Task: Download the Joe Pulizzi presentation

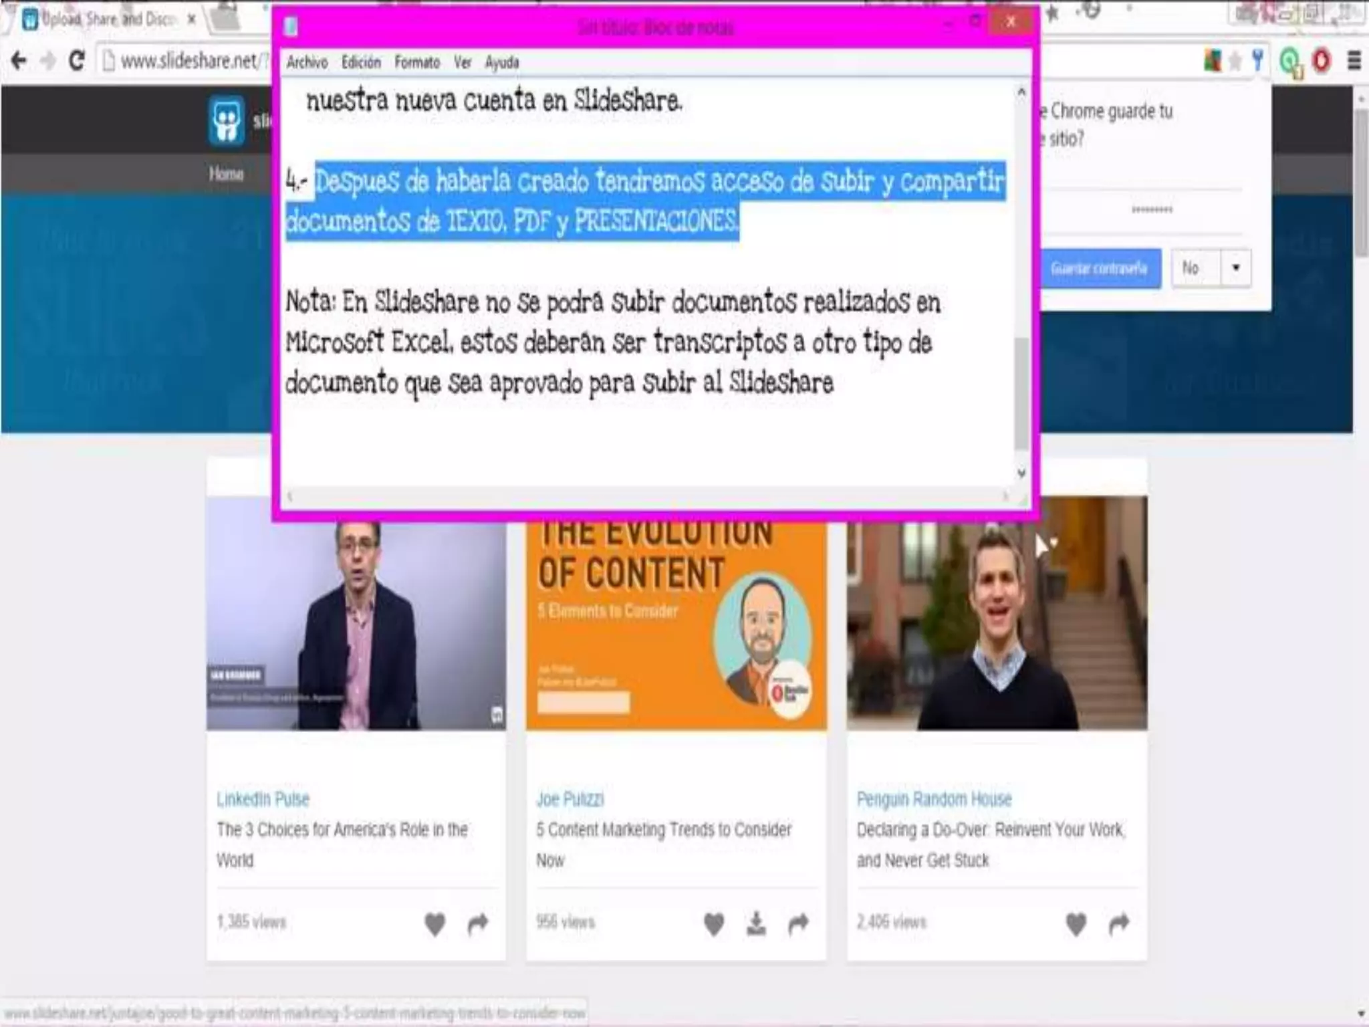Action: coord(756,923)
